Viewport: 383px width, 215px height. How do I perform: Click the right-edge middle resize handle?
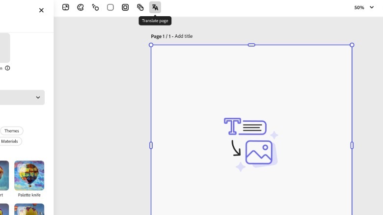pyautogui.click(x=352, y=145)
